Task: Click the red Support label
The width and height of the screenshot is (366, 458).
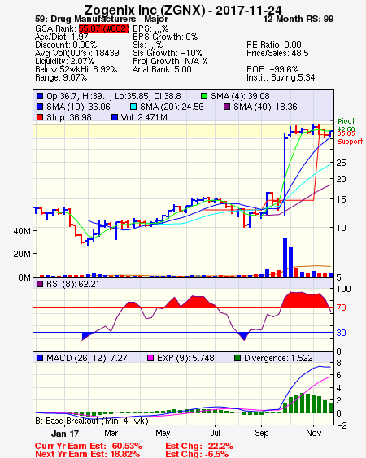Action: pos(350,142)
